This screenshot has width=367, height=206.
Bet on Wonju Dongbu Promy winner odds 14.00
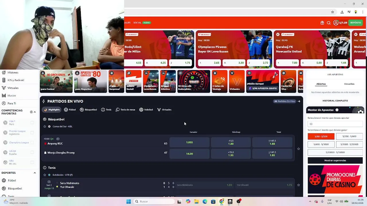(190, 154)
